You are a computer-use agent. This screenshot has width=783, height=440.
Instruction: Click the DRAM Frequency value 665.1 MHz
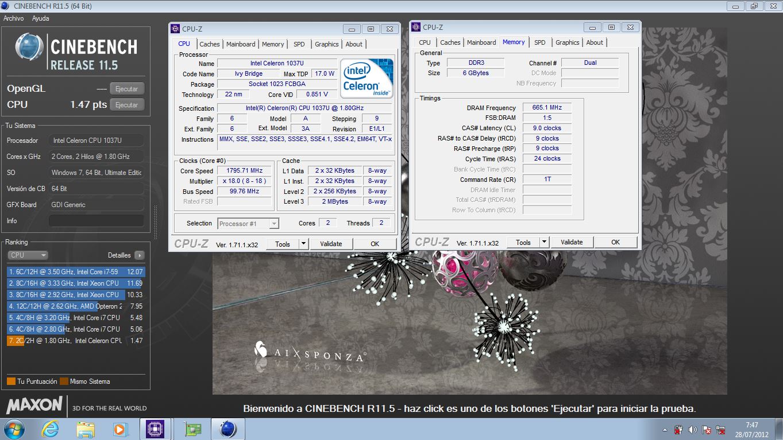click(x=547, y=107)
